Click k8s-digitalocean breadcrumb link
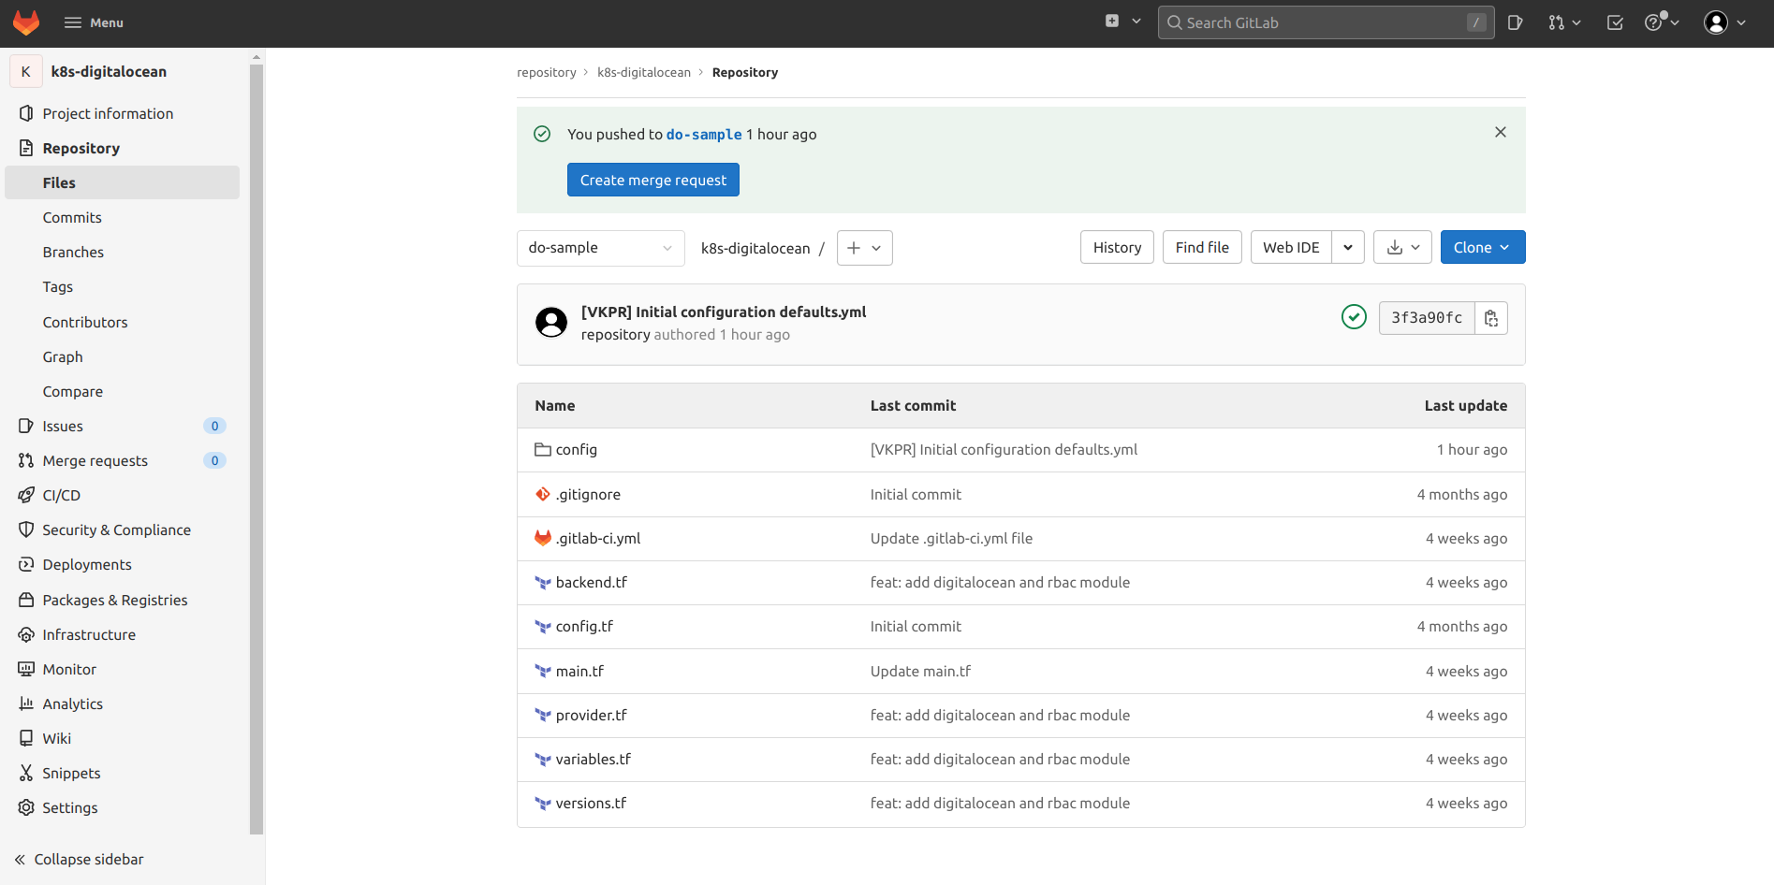 (x=644, y=72)
